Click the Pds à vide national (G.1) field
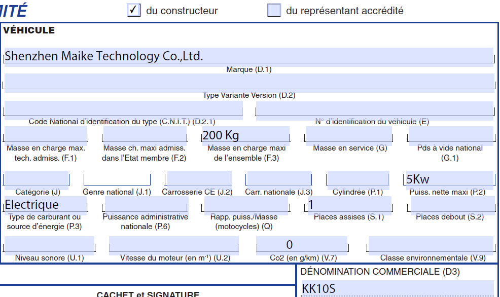 coord(451,135)
